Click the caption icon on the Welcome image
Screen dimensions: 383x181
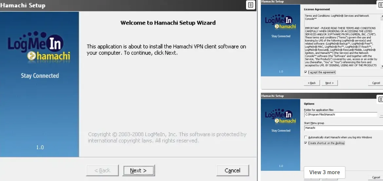pos(250,5)
